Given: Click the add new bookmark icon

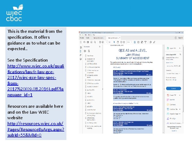Looking at the screenshot, I should click(x=89, y=51).
